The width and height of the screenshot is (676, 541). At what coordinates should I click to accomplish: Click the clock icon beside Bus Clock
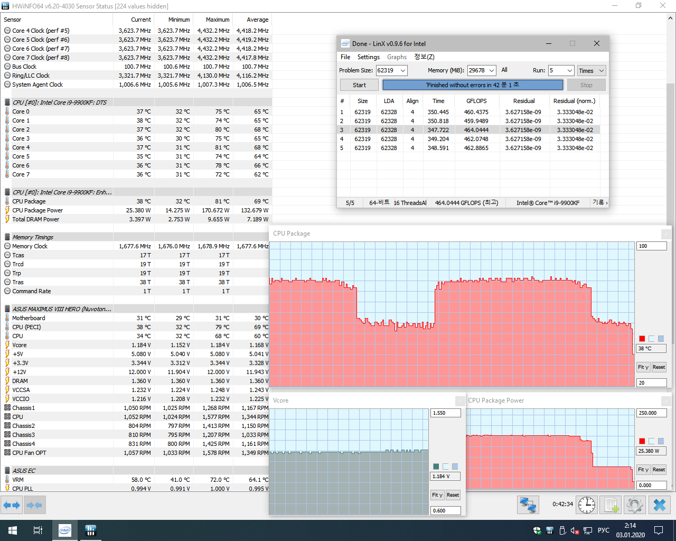(x=7, y=67)
